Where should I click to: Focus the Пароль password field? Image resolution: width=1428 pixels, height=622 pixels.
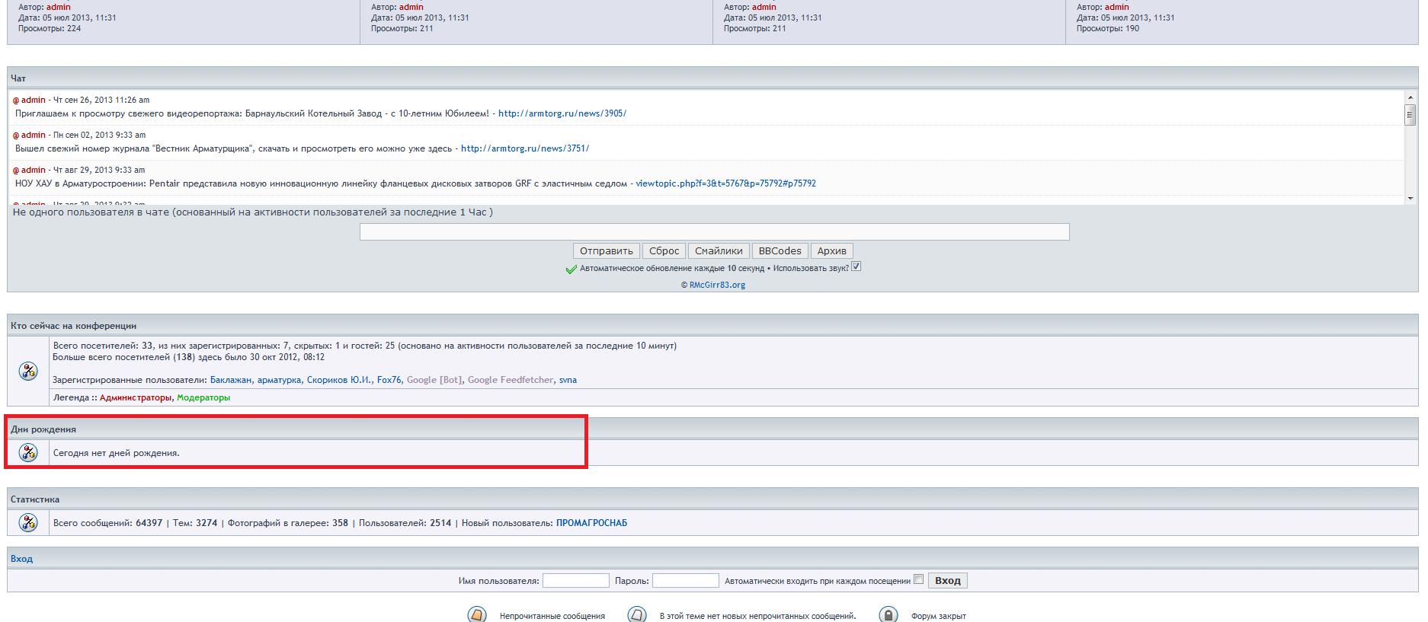click(685, 581)
